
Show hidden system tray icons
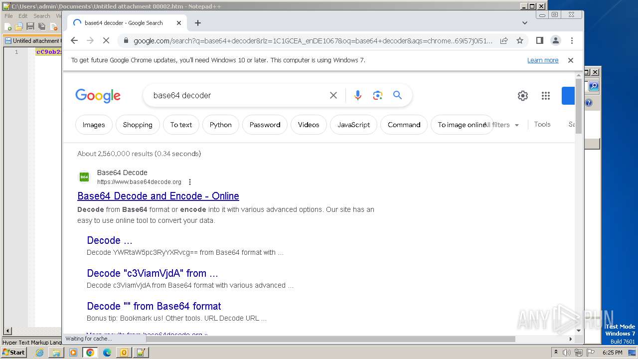click(556, 353)
